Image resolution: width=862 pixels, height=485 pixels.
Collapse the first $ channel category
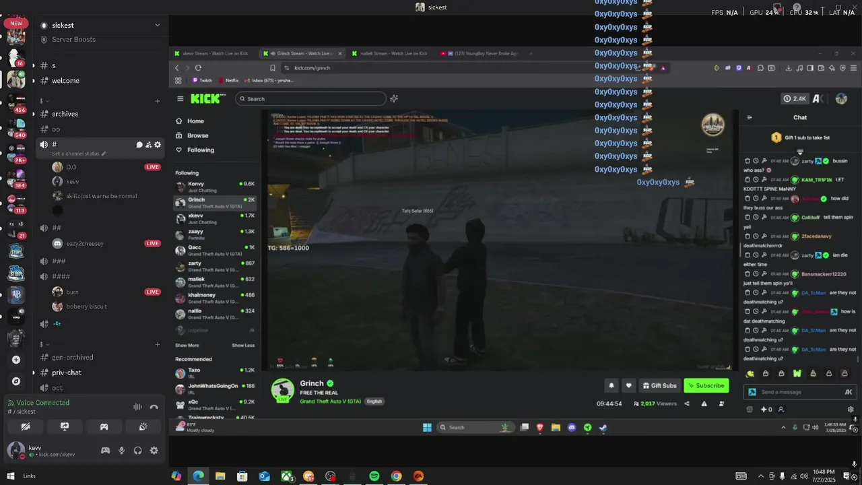tap(43, 101)
